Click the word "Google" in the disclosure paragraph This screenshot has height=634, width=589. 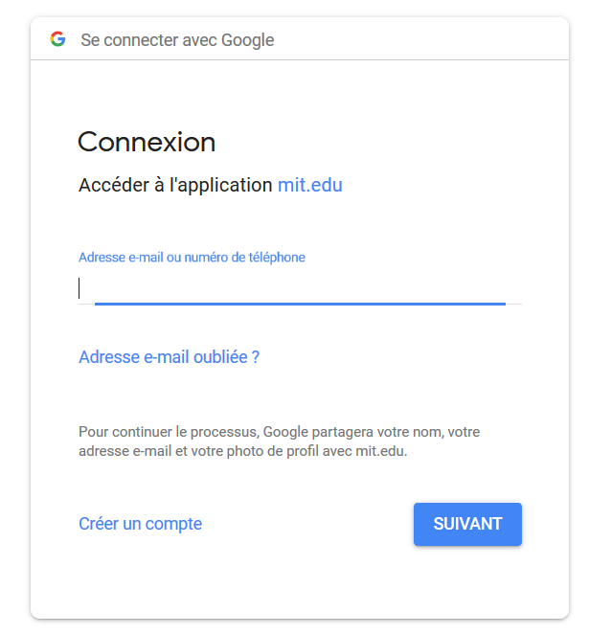coord(285,432)
